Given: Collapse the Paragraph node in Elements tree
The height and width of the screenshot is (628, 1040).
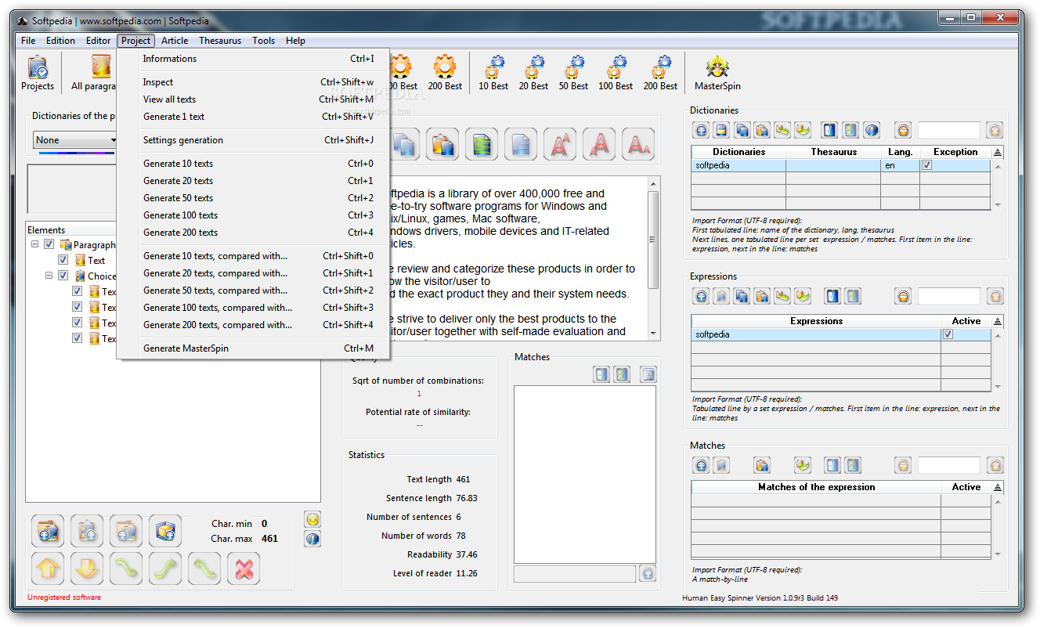Looking at the screenshot, I should 34,245.
